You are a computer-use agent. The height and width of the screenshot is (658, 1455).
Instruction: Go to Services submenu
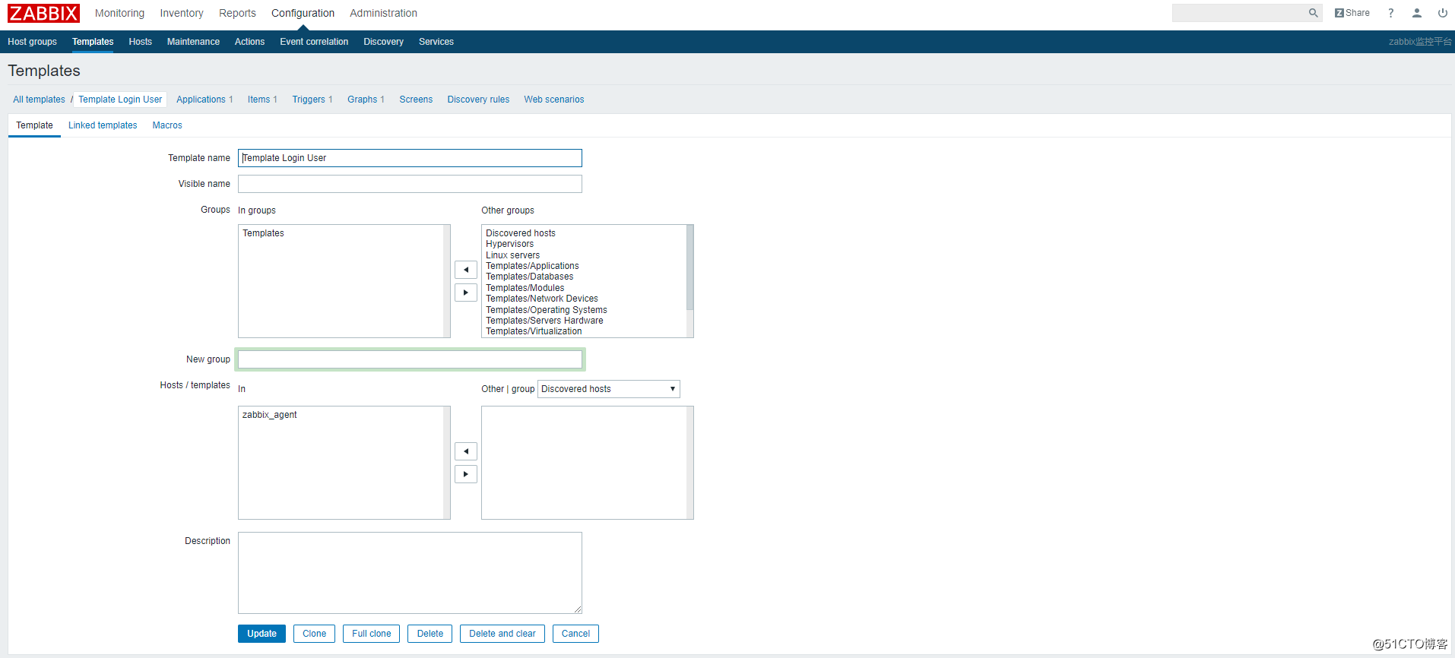point(436,42)
